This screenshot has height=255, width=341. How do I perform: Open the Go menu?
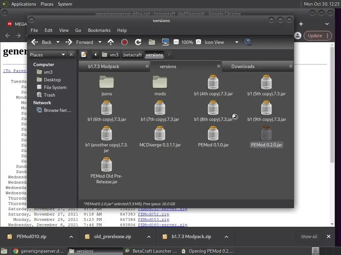pos(78,30)
